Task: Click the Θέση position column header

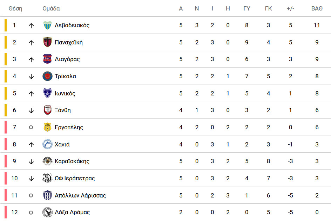Action: point(15,9)
